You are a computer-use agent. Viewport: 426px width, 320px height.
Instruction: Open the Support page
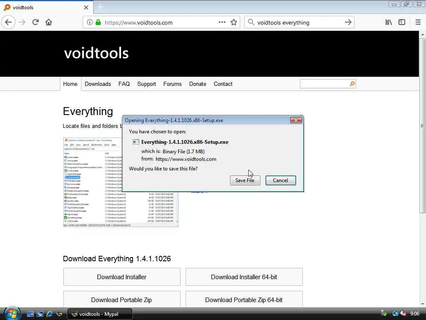click(x=146, y=84)
